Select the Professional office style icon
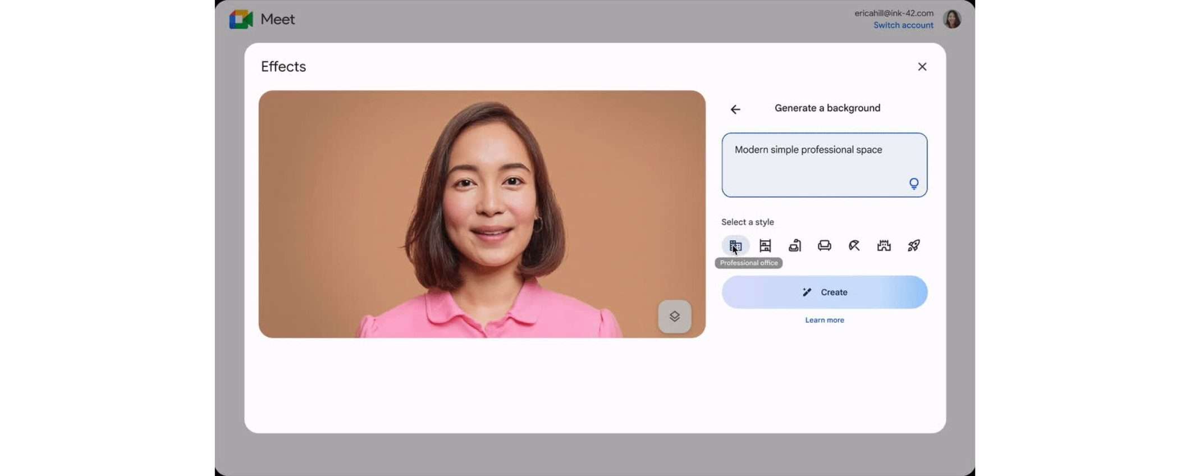 coord(735,245)
